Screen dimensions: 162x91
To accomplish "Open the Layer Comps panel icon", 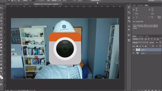I will pos(129,40).
